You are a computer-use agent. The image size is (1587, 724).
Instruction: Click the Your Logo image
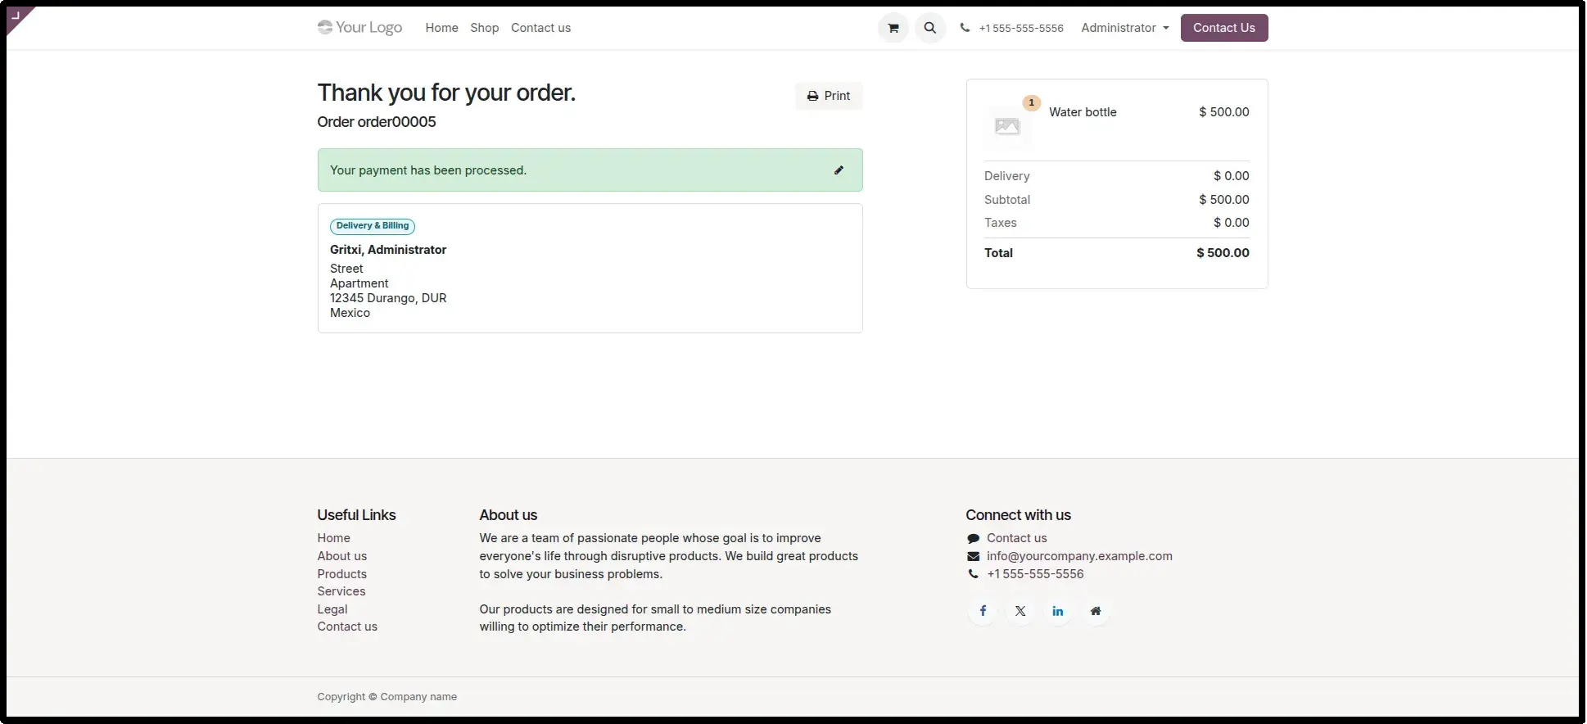360,27
